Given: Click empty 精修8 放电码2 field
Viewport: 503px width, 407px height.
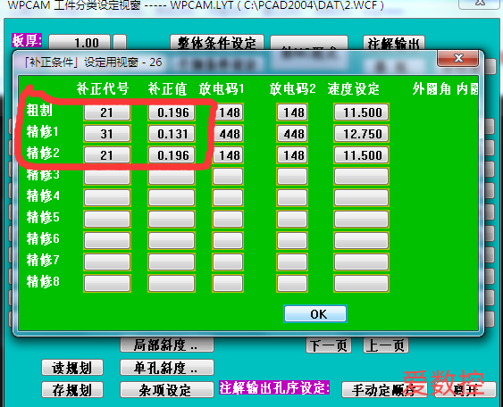Looking at the screenshot, I should point(292,284).
